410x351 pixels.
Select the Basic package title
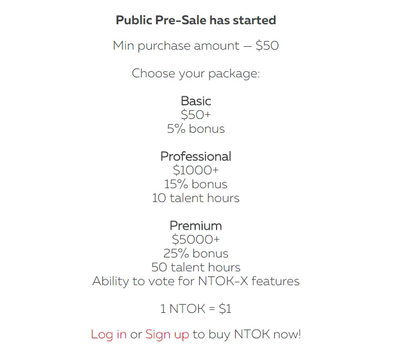[x=196, y=101]
